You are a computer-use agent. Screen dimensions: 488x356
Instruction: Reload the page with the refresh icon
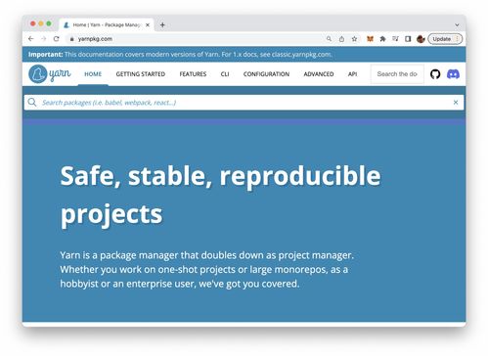tap(56, 39)
